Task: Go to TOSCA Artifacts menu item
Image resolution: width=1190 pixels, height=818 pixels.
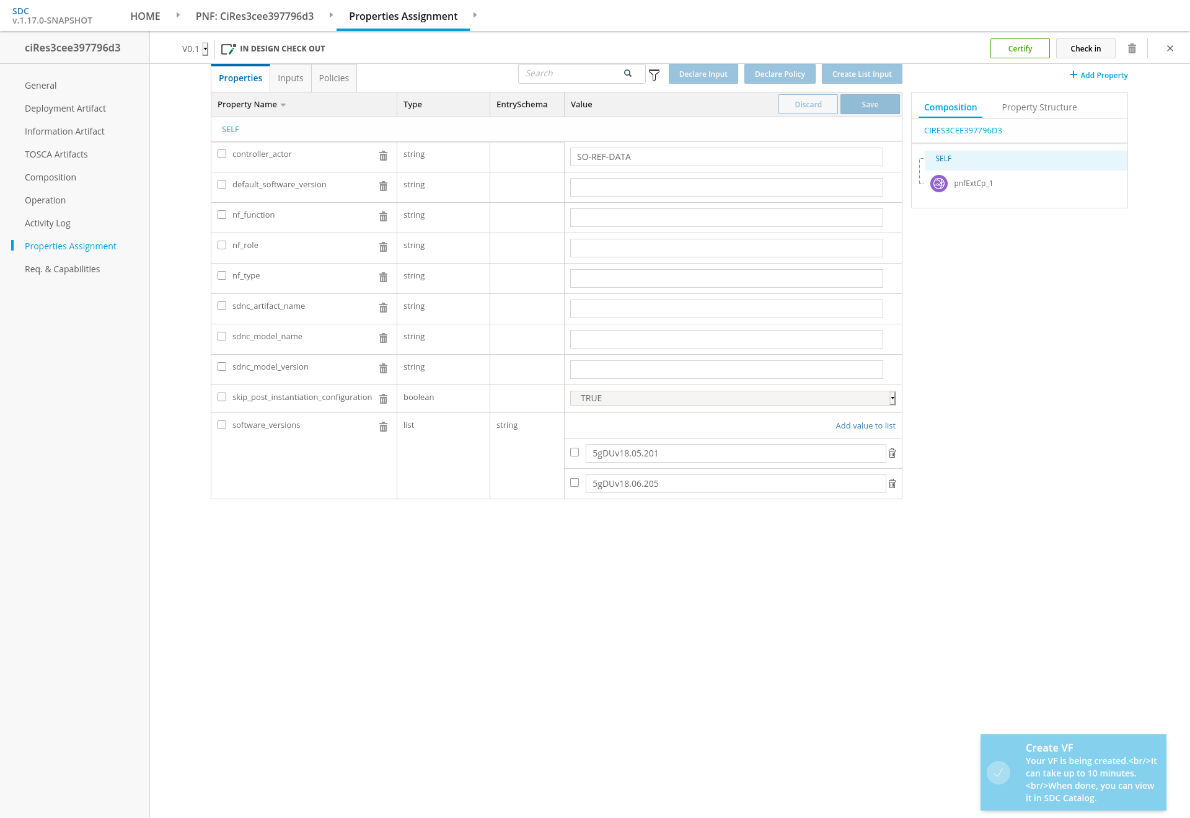Action: click(56, 154)
